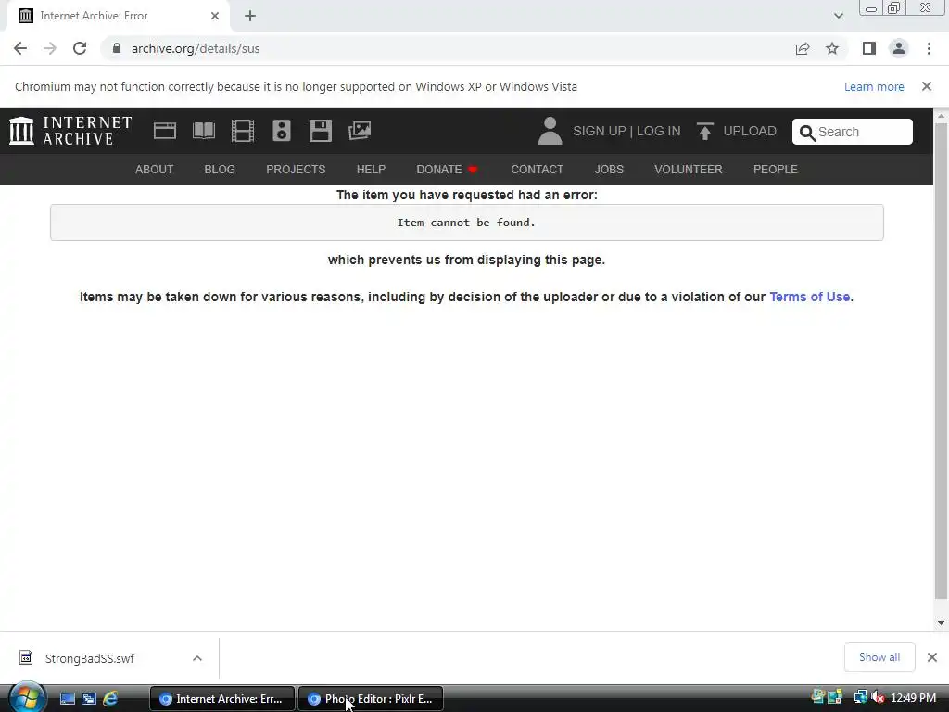Screen dimensions: 949x712
Task: Dismiss the unsupported Windows warning bar
Action: [x=927, y=86]
